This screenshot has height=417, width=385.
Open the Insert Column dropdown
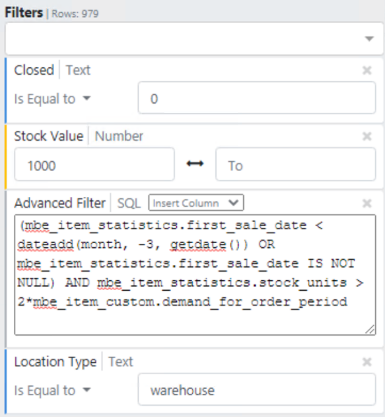point(196,203)
